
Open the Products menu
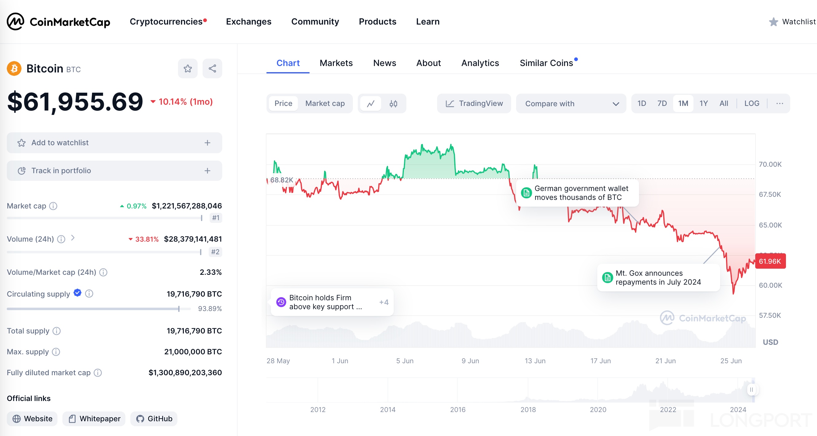(377, 21)
